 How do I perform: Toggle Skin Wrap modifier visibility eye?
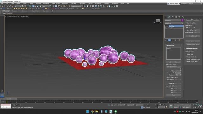point(166,26)
